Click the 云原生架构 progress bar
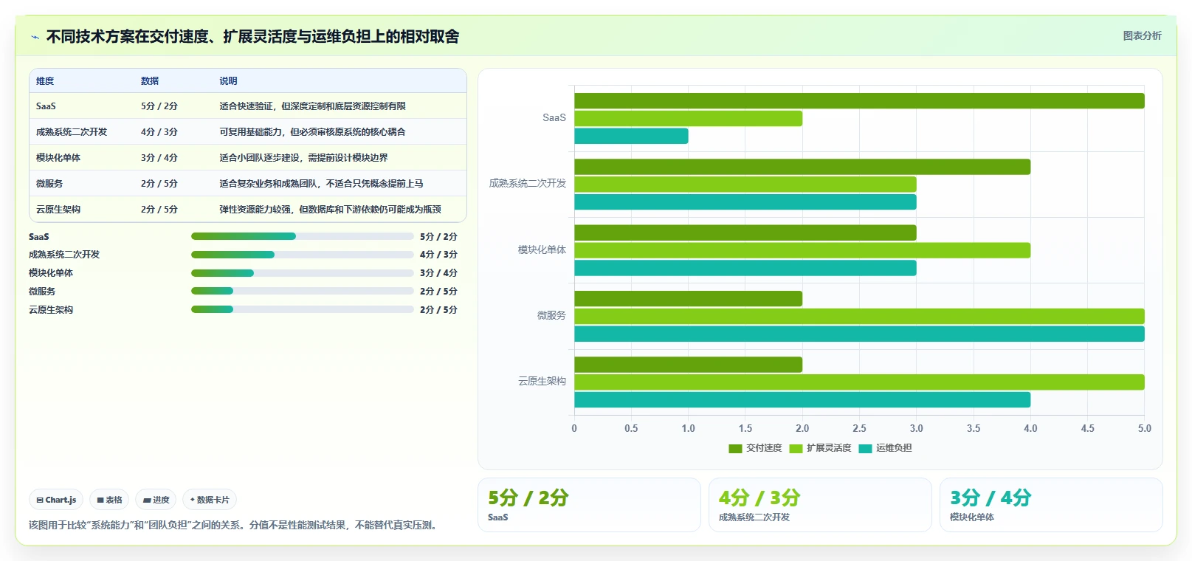 (x=302, y=309)
